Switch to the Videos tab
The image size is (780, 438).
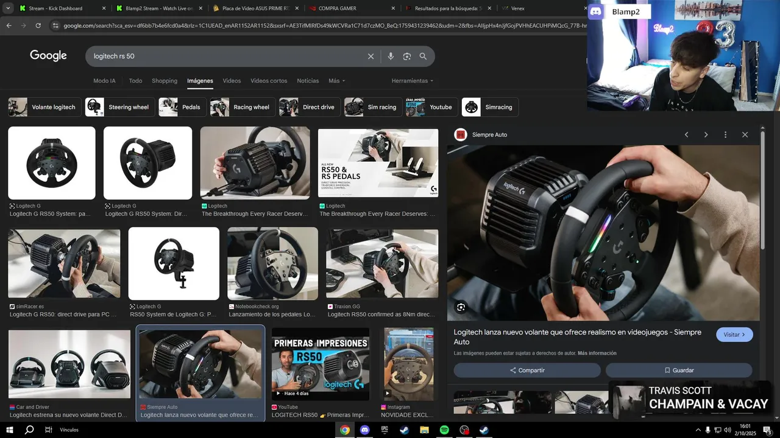(232, 80)
